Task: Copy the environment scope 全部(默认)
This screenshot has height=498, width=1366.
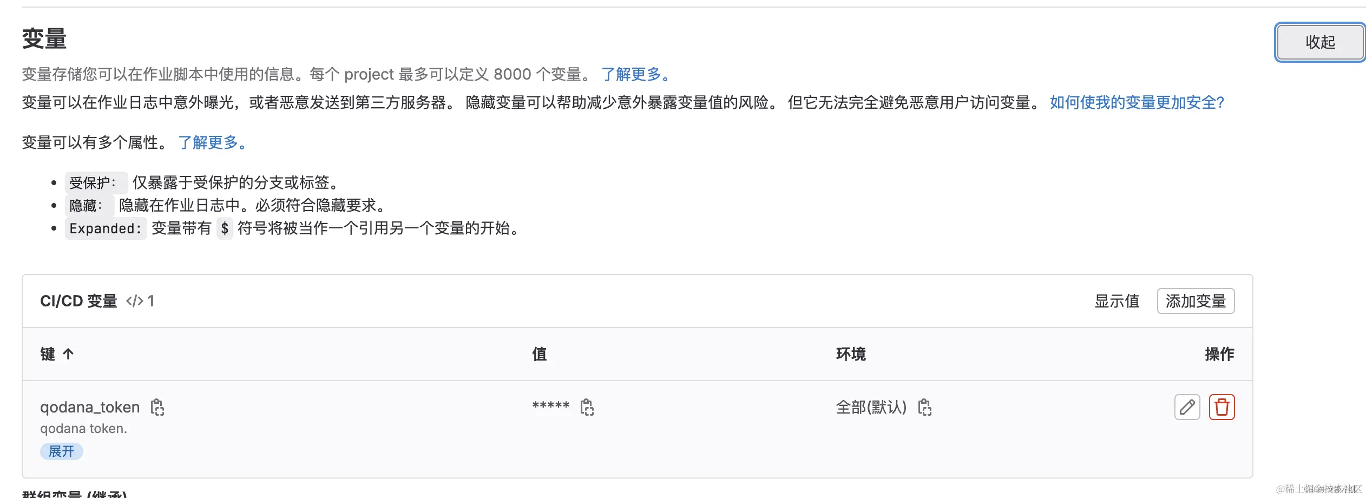Action: click(x=925, y=407)
